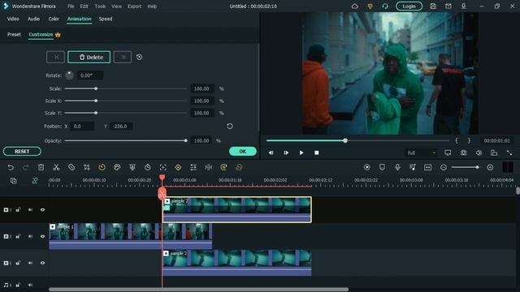This screenshot has width=520, height=292.
Task: Click the Position Y input field
Action: click(121, 127)
